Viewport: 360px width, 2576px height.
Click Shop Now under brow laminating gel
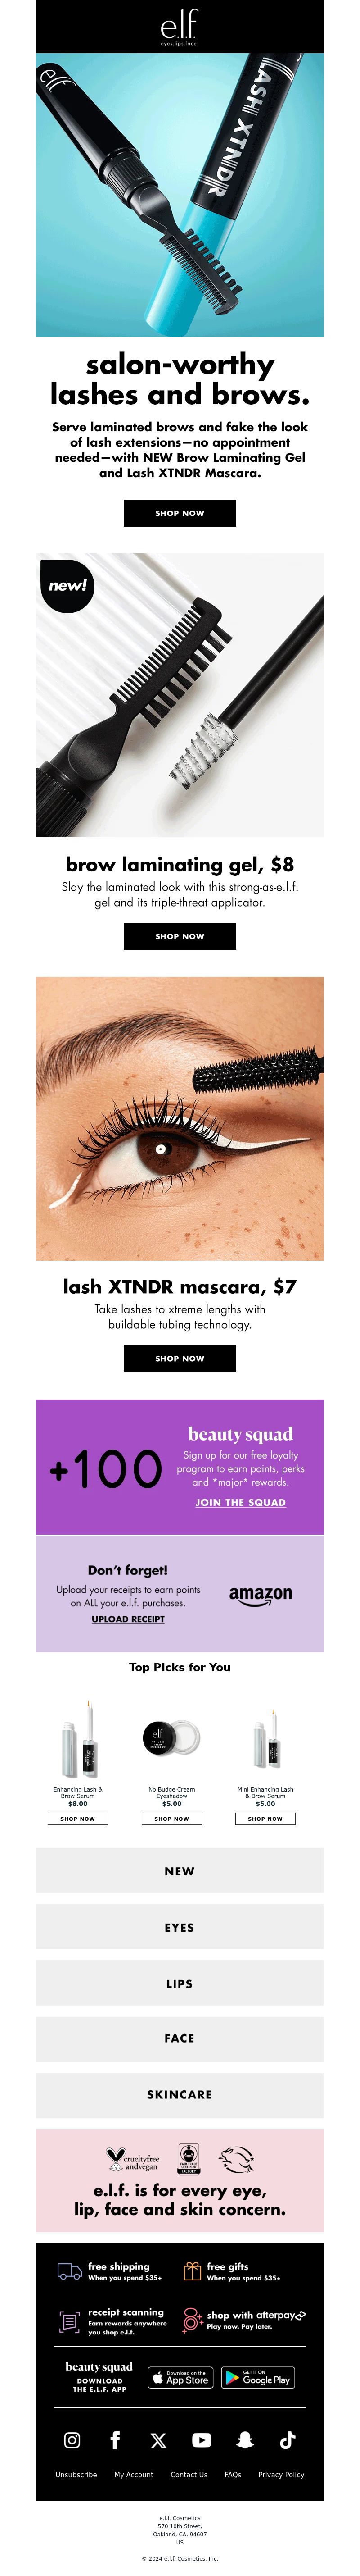coord(180,936)
